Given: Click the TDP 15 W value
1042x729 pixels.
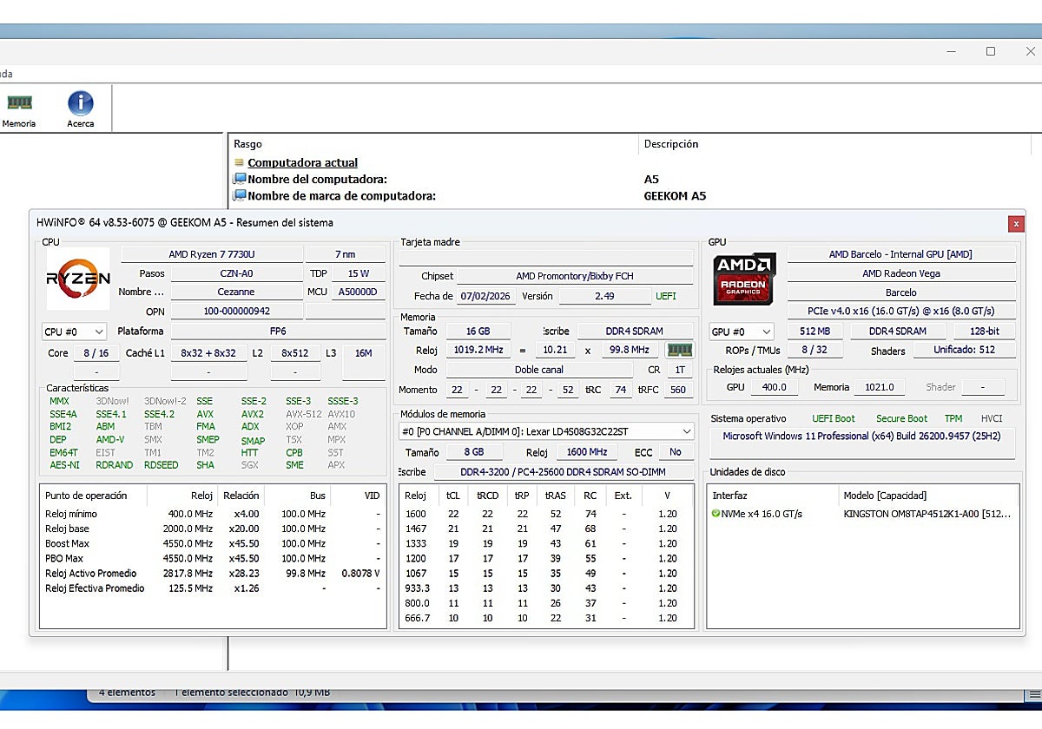Looking at the screenshot, I should point(359,273).
